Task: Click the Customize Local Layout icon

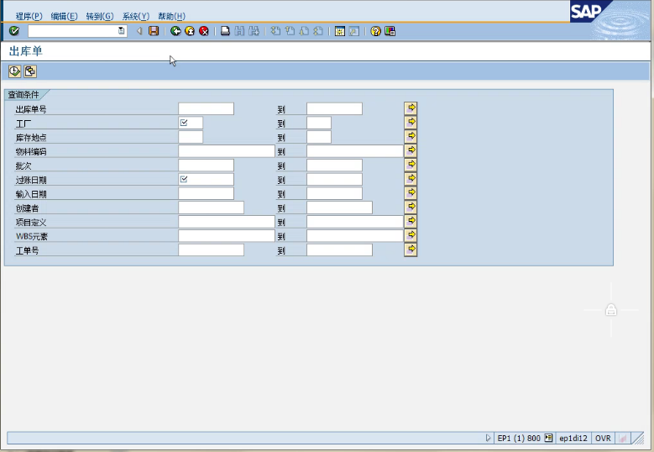Action: (390, 31)
